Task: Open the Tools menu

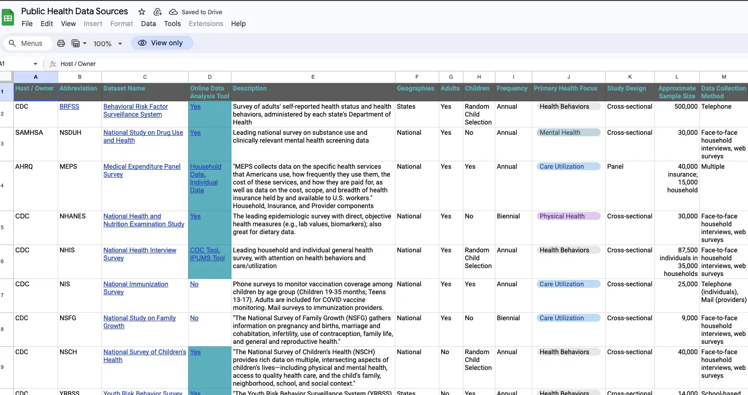Action: point(172,24)
